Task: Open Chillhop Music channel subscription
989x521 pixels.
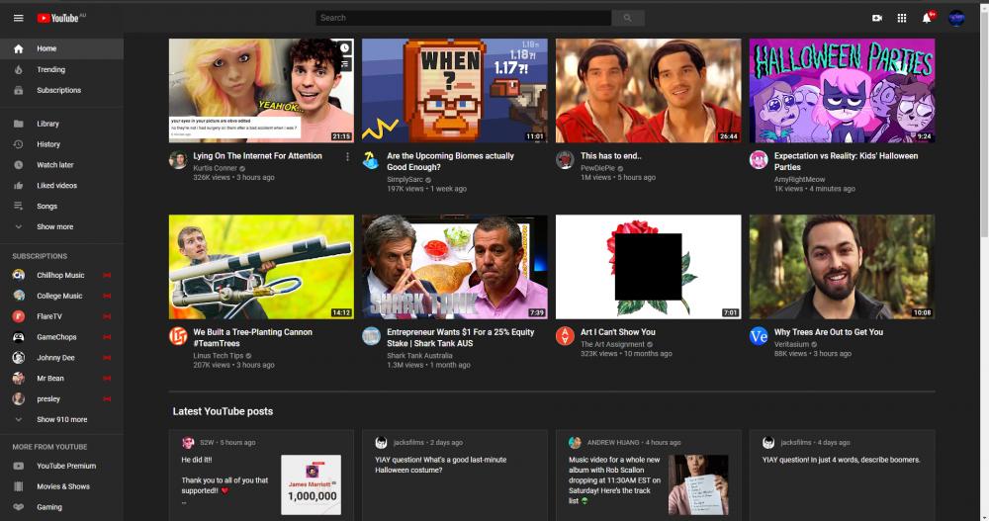Action: click(61, 275)
